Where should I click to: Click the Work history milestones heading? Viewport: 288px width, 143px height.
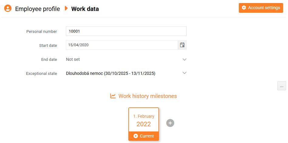tap(147, 96)
